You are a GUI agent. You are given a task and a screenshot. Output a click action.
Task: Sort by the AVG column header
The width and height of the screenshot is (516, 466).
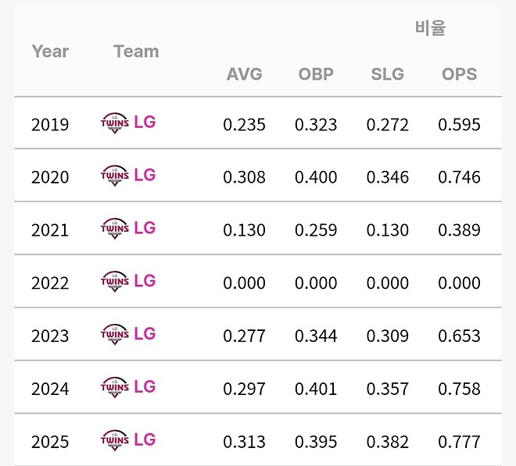click(x=244, y=75)
